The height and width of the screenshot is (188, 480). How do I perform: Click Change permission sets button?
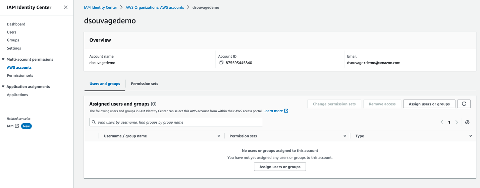[x=334, y=104]
